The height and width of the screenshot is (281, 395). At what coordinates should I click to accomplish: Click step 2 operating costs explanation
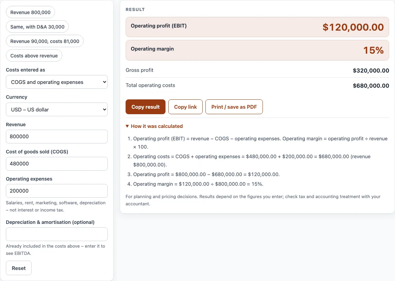point(252,160)
